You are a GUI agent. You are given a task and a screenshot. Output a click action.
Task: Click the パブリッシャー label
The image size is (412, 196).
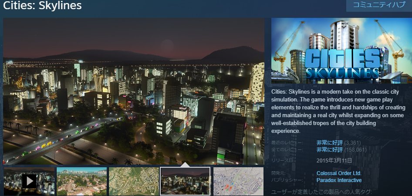(x=286, y=180)
